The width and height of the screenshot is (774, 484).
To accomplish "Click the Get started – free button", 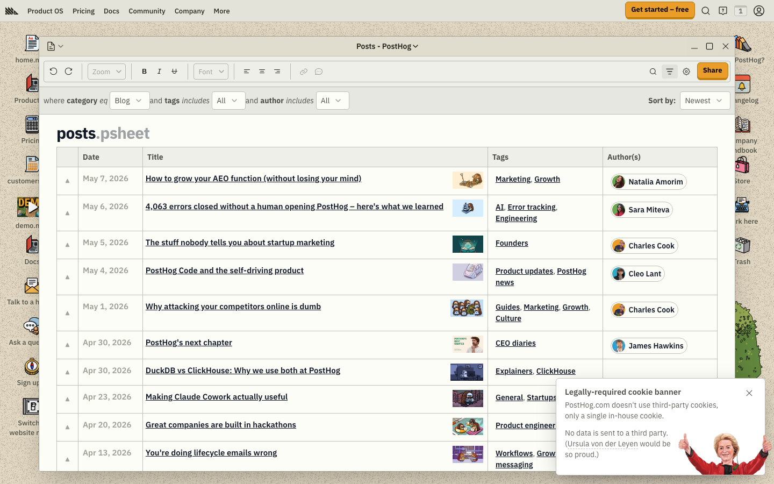I will click(660, 10).
